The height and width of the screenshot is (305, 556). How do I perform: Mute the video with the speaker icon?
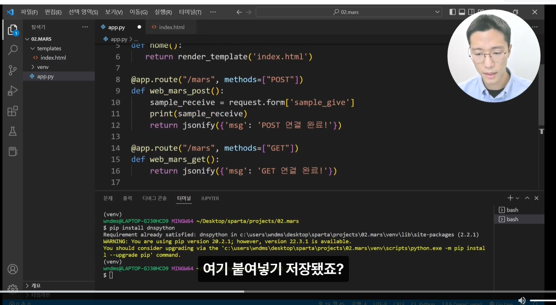pos(522,300)
